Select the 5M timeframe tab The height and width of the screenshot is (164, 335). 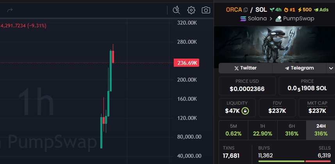click(233, 130)
